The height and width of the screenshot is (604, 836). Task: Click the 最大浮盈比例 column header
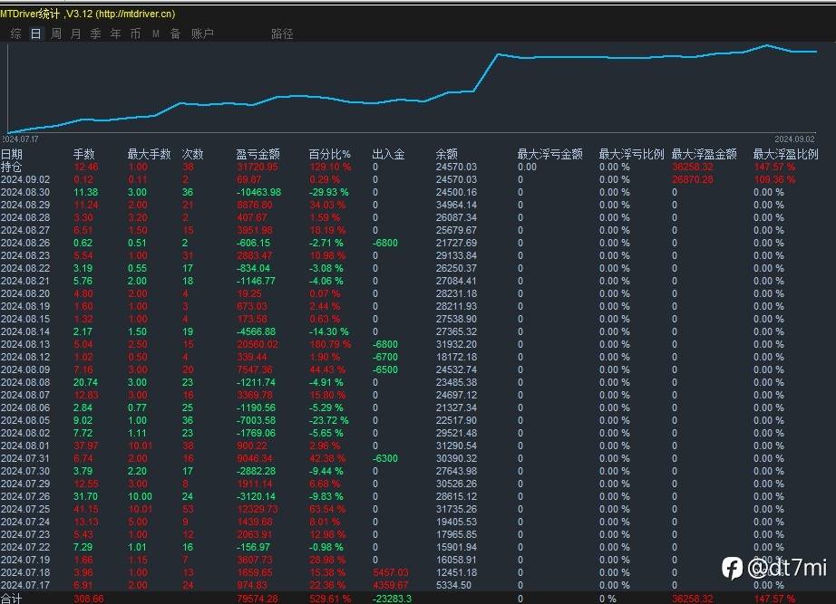click(785, 155)
